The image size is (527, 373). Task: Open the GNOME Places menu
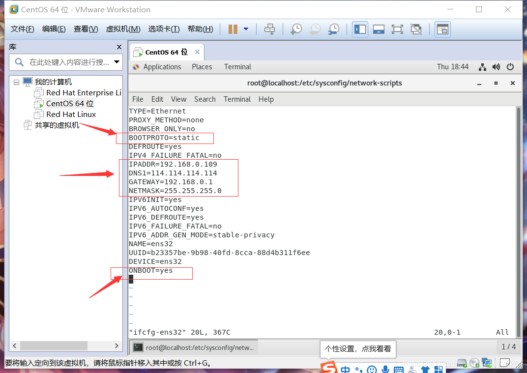click(202, 67)
